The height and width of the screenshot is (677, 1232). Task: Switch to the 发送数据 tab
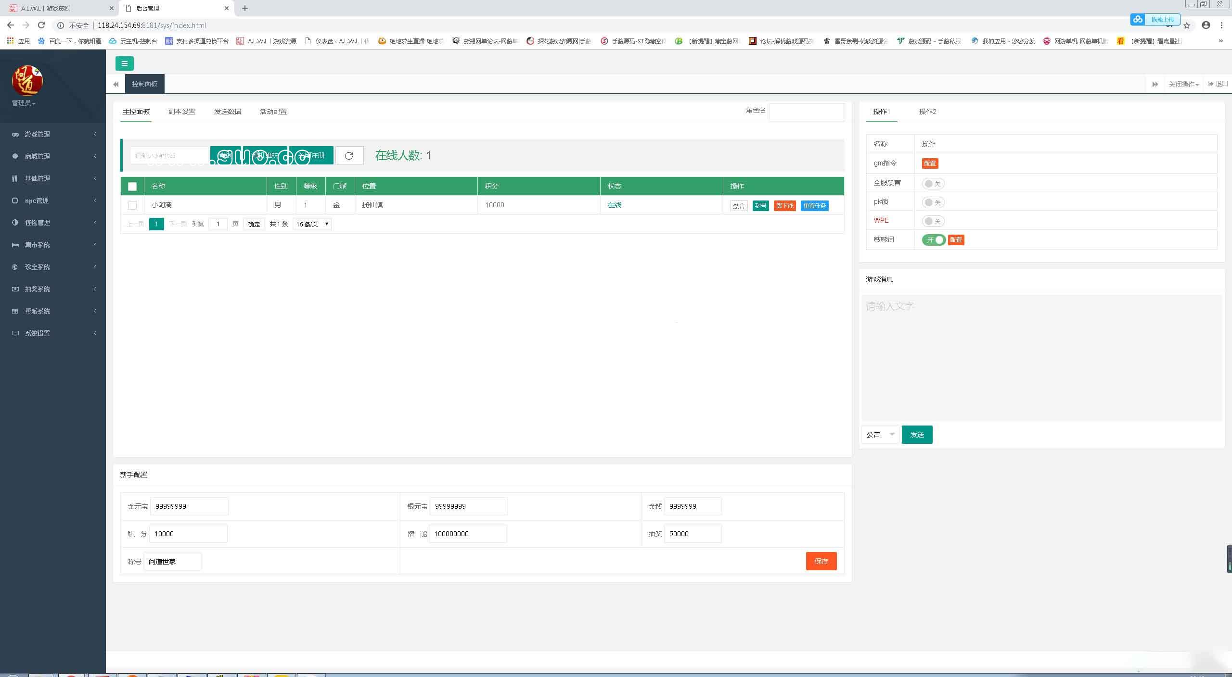point(228,112)
